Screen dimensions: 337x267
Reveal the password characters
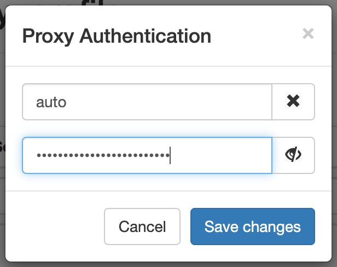pyautogui.click(x=293, y=155)
